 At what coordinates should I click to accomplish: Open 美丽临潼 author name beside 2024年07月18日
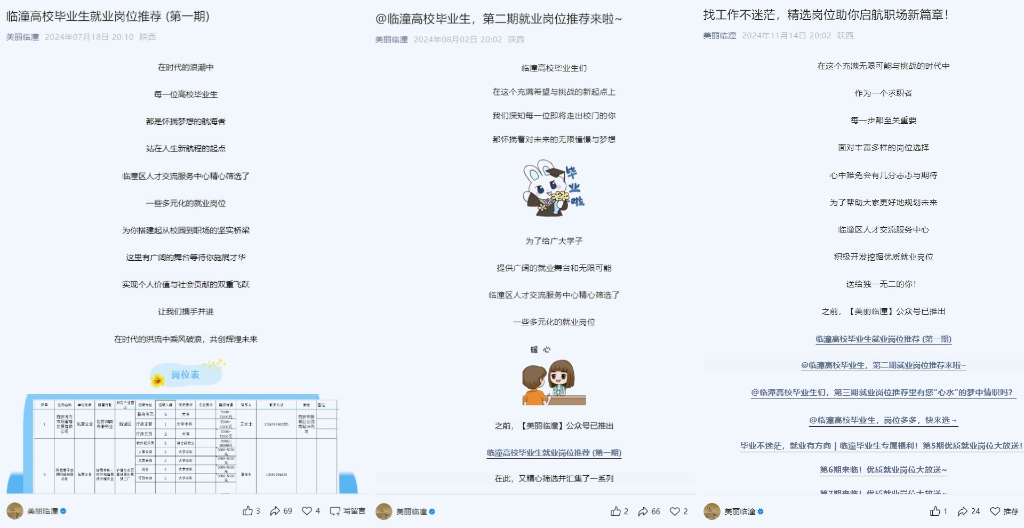22,37
